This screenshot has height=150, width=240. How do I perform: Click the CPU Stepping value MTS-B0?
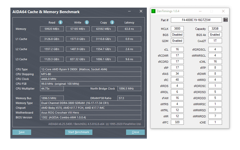pos(91,74)
